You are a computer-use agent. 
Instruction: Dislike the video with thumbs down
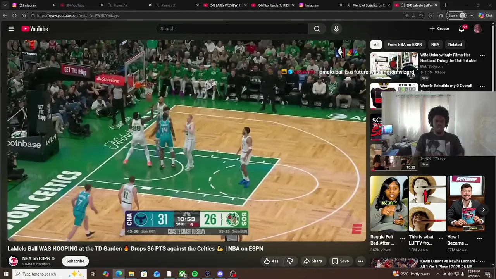click(290, 261)
